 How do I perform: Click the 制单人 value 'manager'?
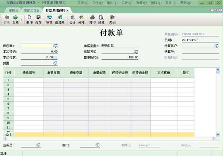click(144, 145)
